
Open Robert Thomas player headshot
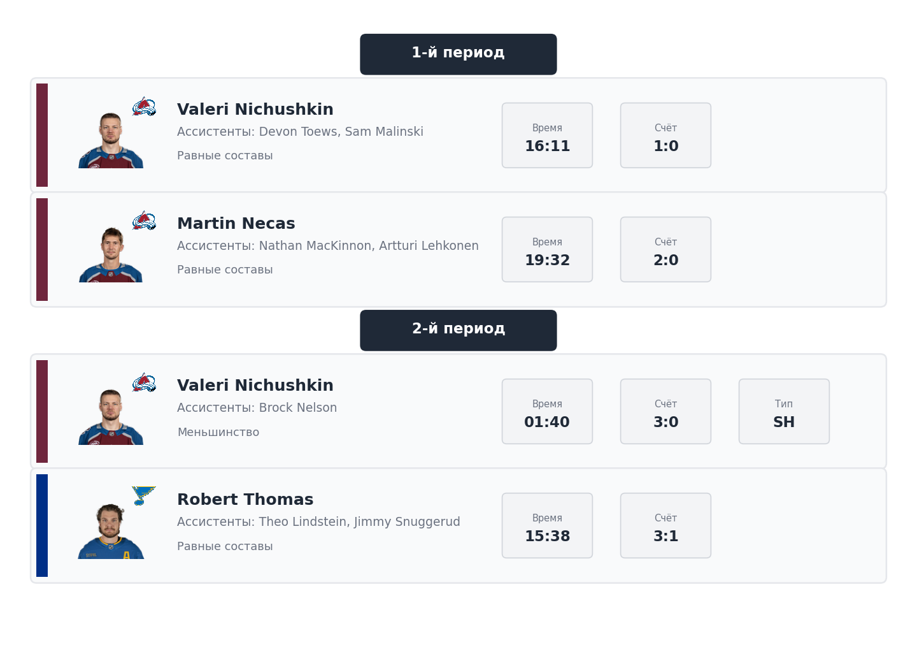[x=111, y=531]
